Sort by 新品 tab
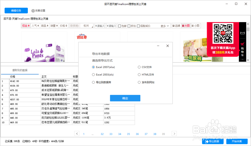Screen dimensions: 251x146 point(45,26)
